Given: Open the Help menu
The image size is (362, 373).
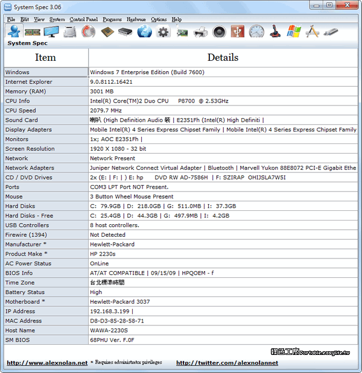Looking at the screenshot, I should 177,19.
